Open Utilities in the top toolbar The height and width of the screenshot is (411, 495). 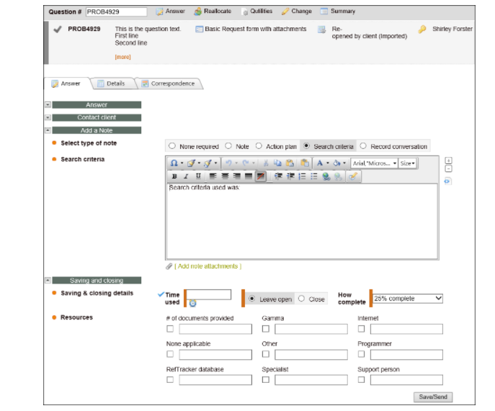tap(257, 12)
